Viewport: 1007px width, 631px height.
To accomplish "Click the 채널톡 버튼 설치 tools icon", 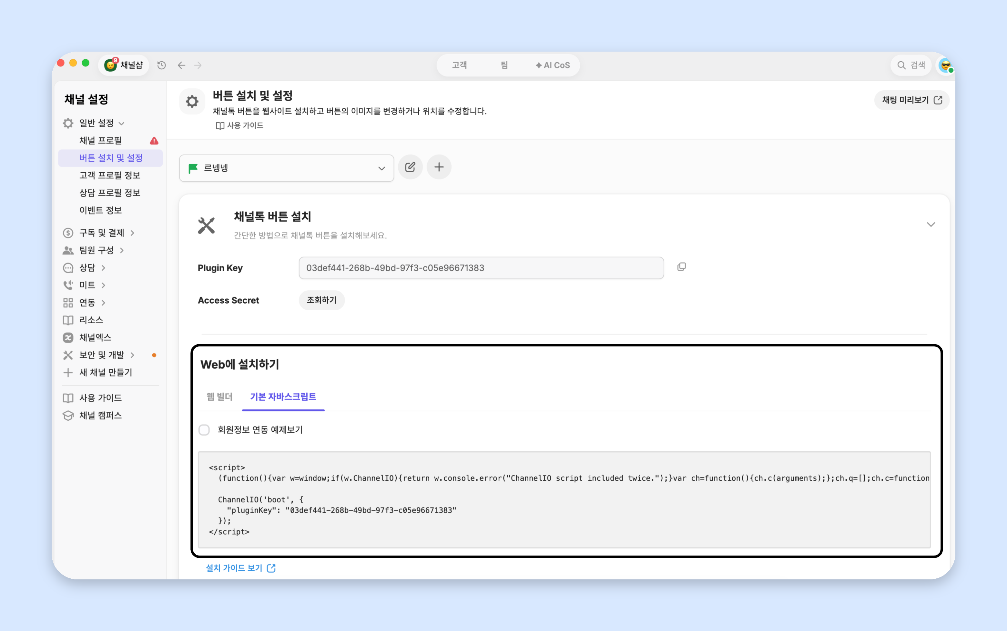I will point(206,226).
